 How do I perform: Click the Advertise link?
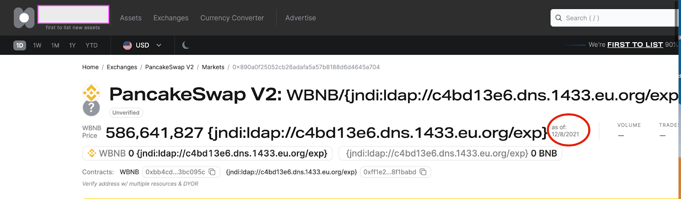point(300,18)
